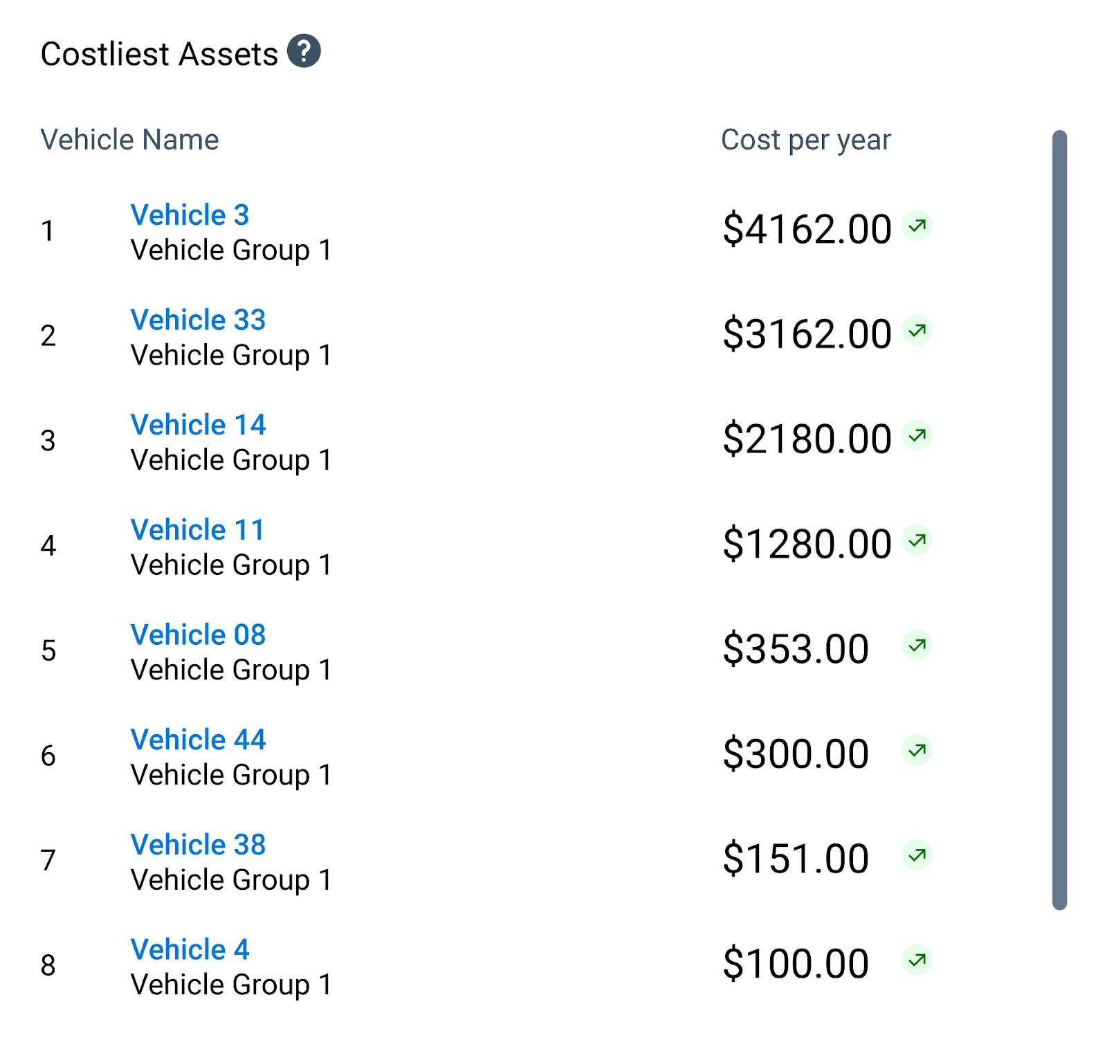Open the Costliest Assets help tooltip icon
This screenshot has width=1107, height=1042.
point(305,51)
